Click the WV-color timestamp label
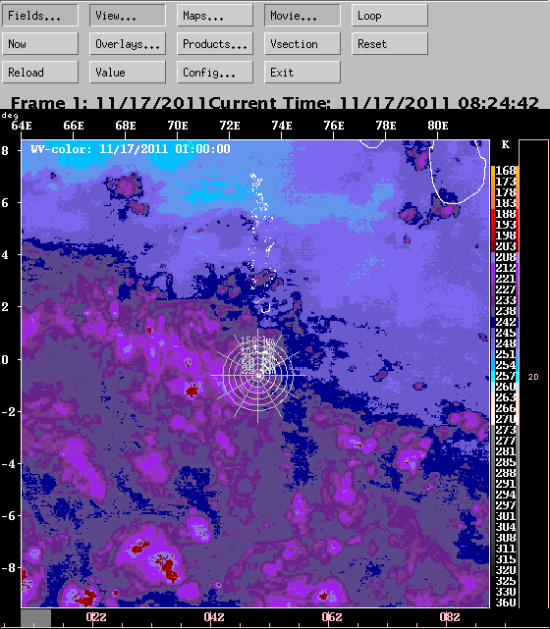The width and height of the screenshot is (550, 629). click(131, 149)
